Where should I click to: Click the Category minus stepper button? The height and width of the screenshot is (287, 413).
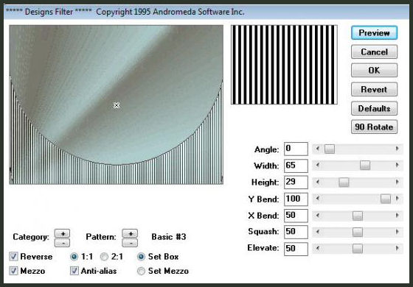click(x=62, y=243)
